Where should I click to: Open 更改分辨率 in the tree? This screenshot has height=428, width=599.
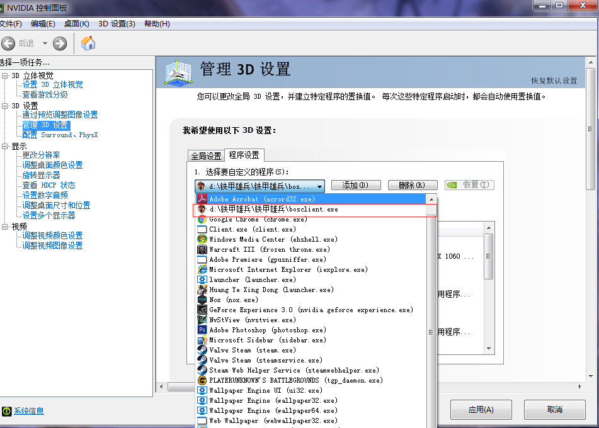tap(42, 155)
